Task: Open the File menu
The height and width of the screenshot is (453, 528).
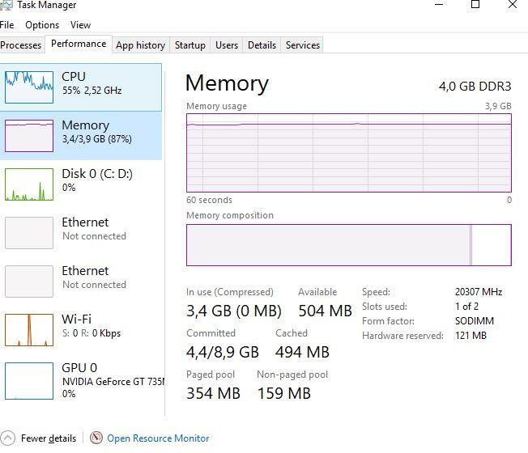Action: [x=7, y=25]
